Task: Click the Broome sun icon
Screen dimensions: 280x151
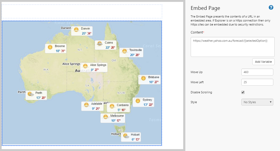Action: click(x=50, y=47)
